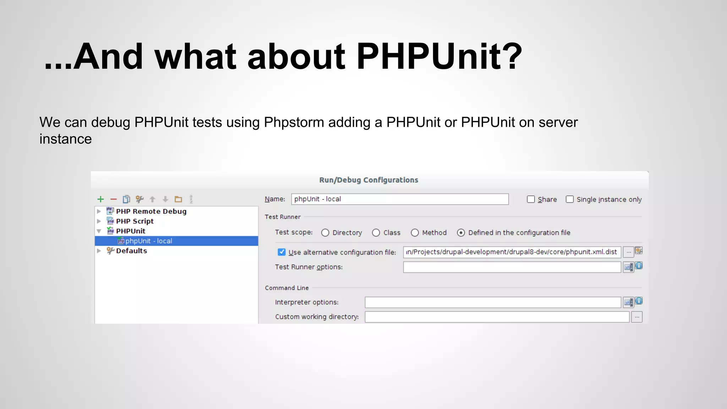727x409 pixels.
Task: Add a new configuration with the plus icon
Action: click(100, 199)
